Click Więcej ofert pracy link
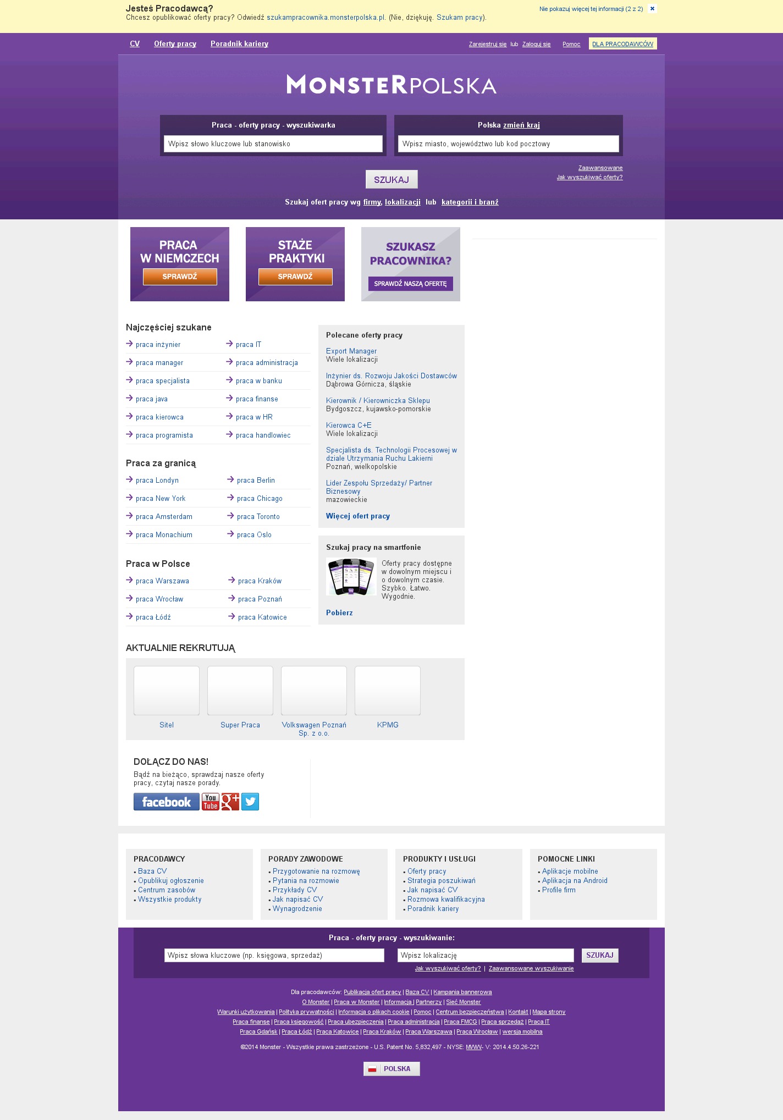Screen dimensions: 783x1120 [x=358, y=516]
